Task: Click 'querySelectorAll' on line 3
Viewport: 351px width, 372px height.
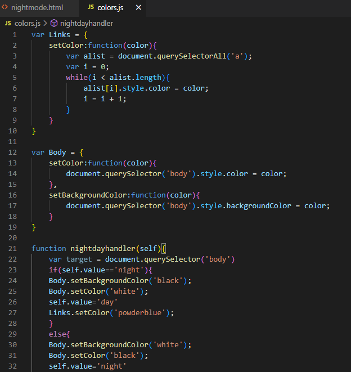Action: (192, 56)
